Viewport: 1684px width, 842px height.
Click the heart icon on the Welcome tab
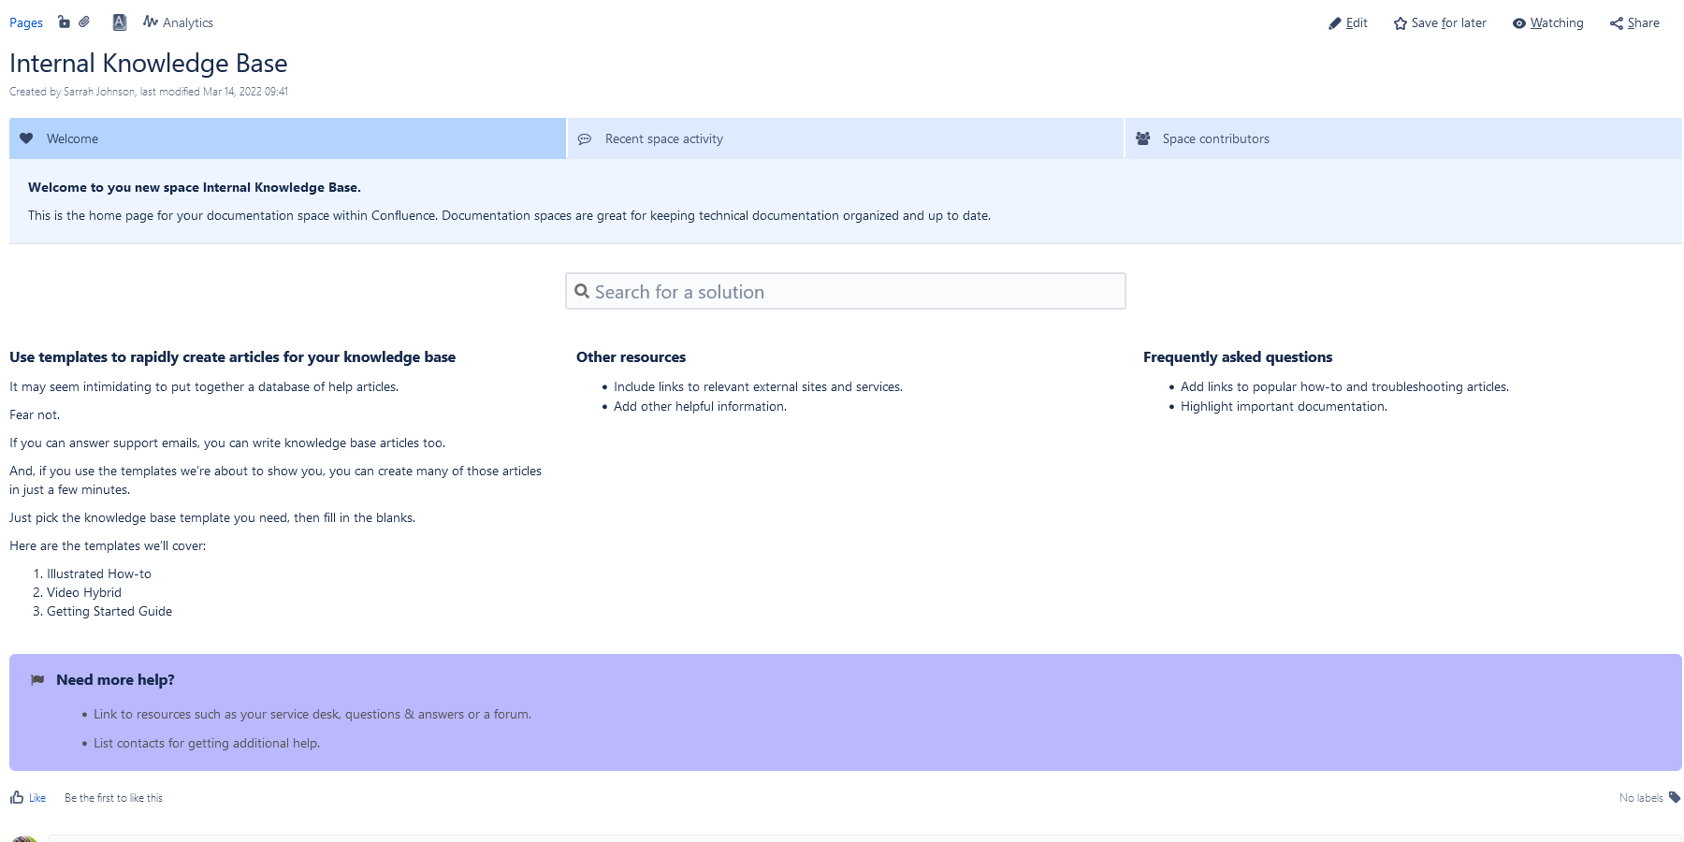click(26, 138)
